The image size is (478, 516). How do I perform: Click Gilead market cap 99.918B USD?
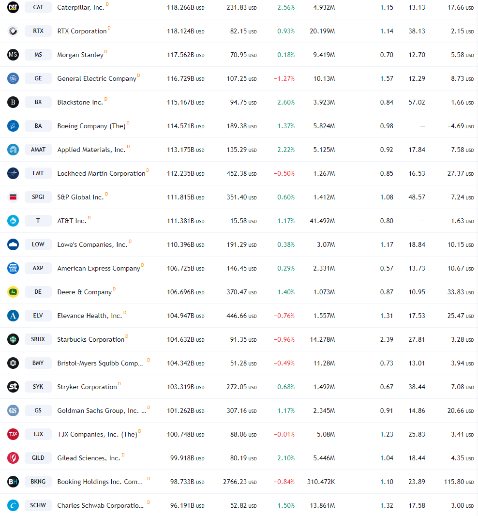click(187, 458)
